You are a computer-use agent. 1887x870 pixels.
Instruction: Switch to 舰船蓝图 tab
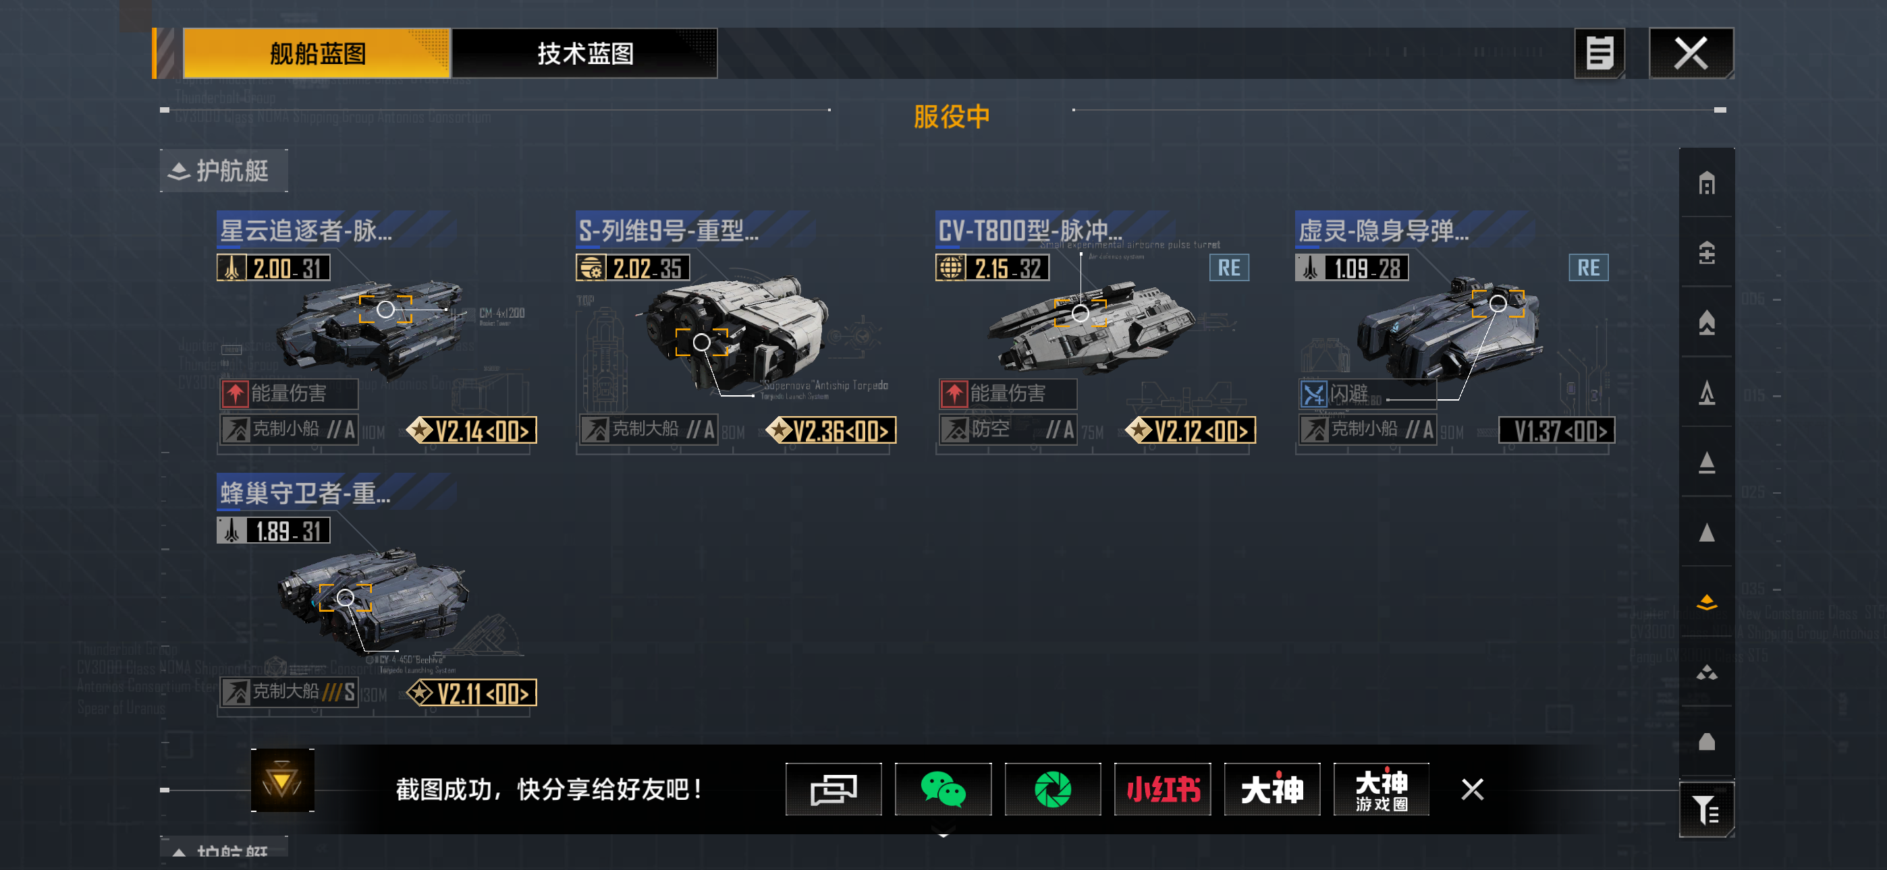[x=317, y=53]
